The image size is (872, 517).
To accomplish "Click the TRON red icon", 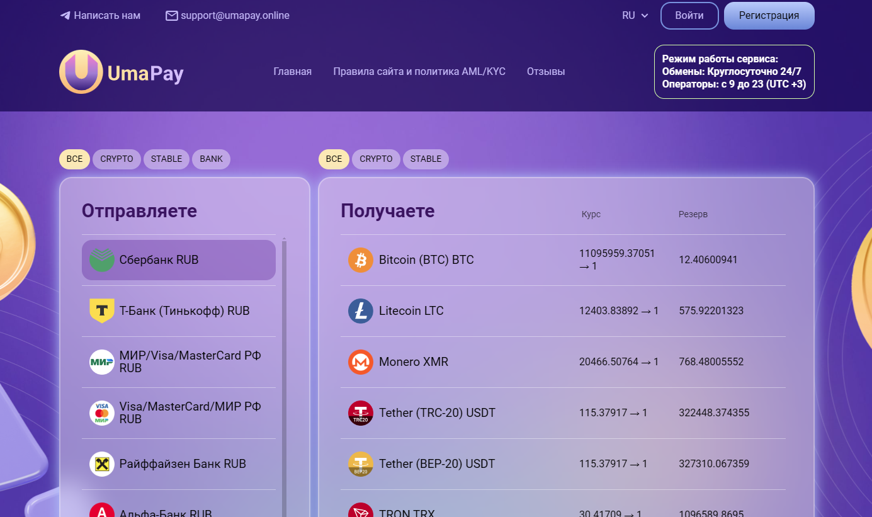I will pos(361,510).
